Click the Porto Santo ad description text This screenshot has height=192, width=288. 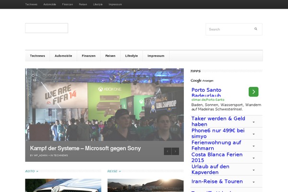pyautogui.click(x=226, y=107)
